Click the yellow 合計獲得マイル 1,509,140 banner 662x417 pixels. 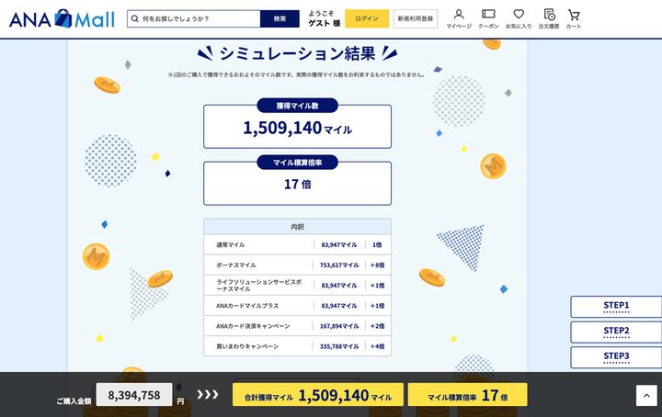[x=318, y=395]
